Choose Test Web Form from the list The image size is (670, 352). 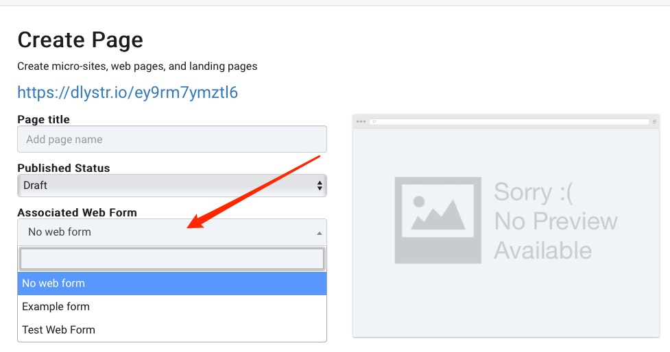(171, 329)
